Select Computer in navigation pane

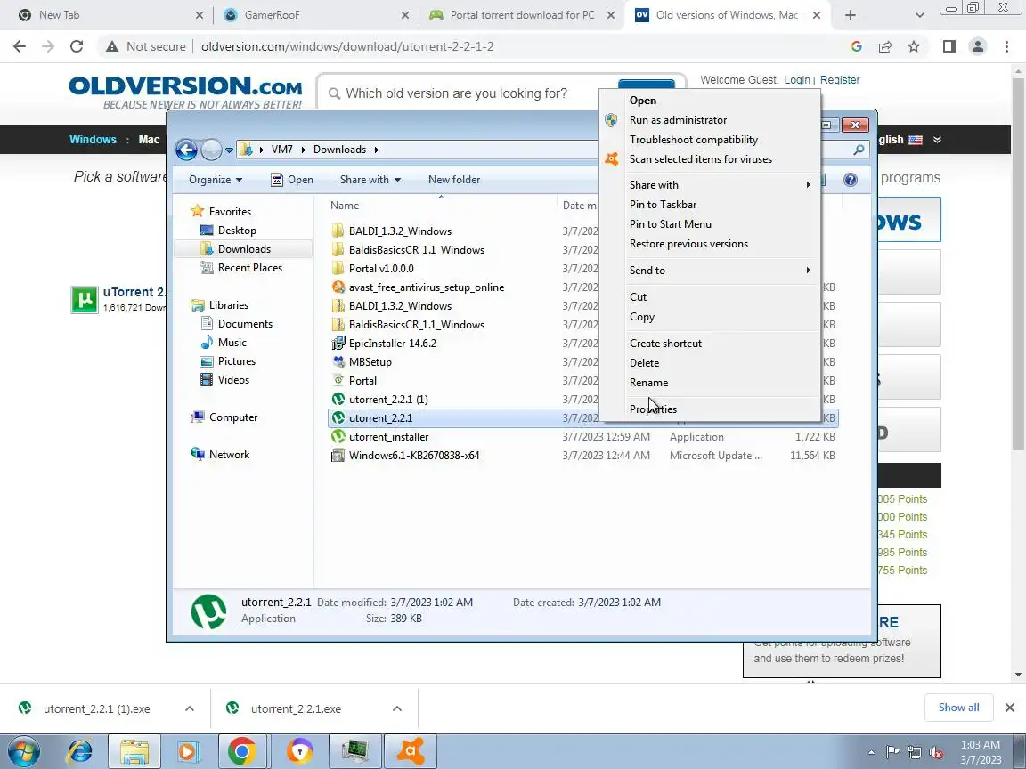tap(224, 417)
